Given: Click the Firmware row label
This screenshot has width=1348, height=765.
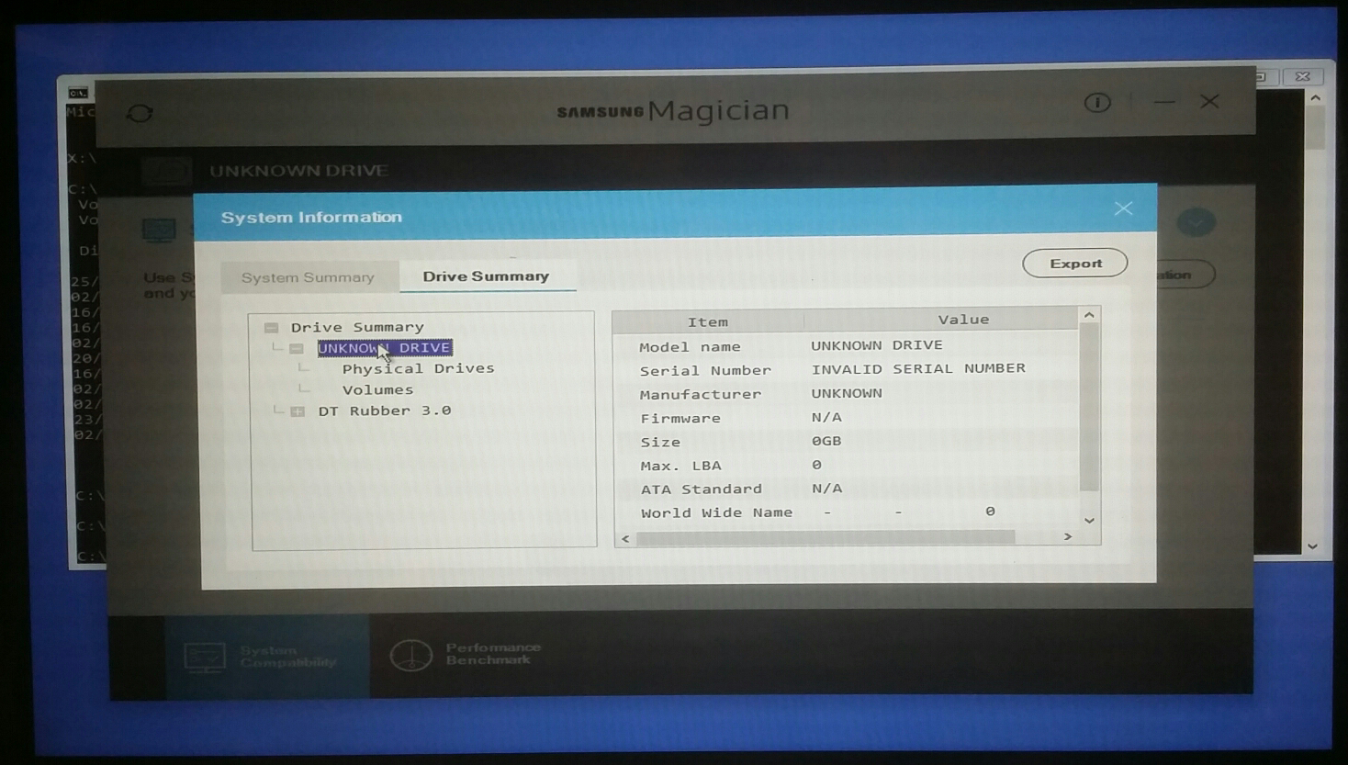Looking at the screenshot, I should tap(680, 419).
